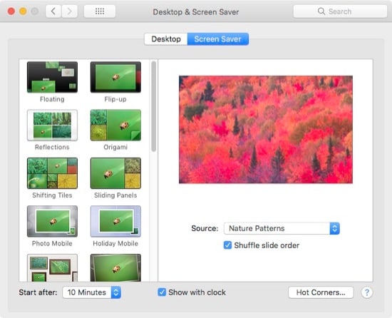Show all preferences with the grid icon
392x318 pixels.
[100, 11]
